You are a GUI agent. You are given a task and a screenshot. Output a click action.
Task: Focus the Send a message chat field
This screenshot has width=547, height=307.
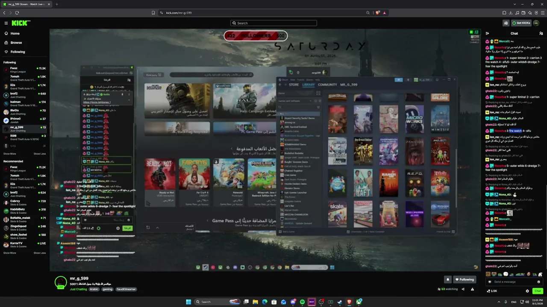514,282
